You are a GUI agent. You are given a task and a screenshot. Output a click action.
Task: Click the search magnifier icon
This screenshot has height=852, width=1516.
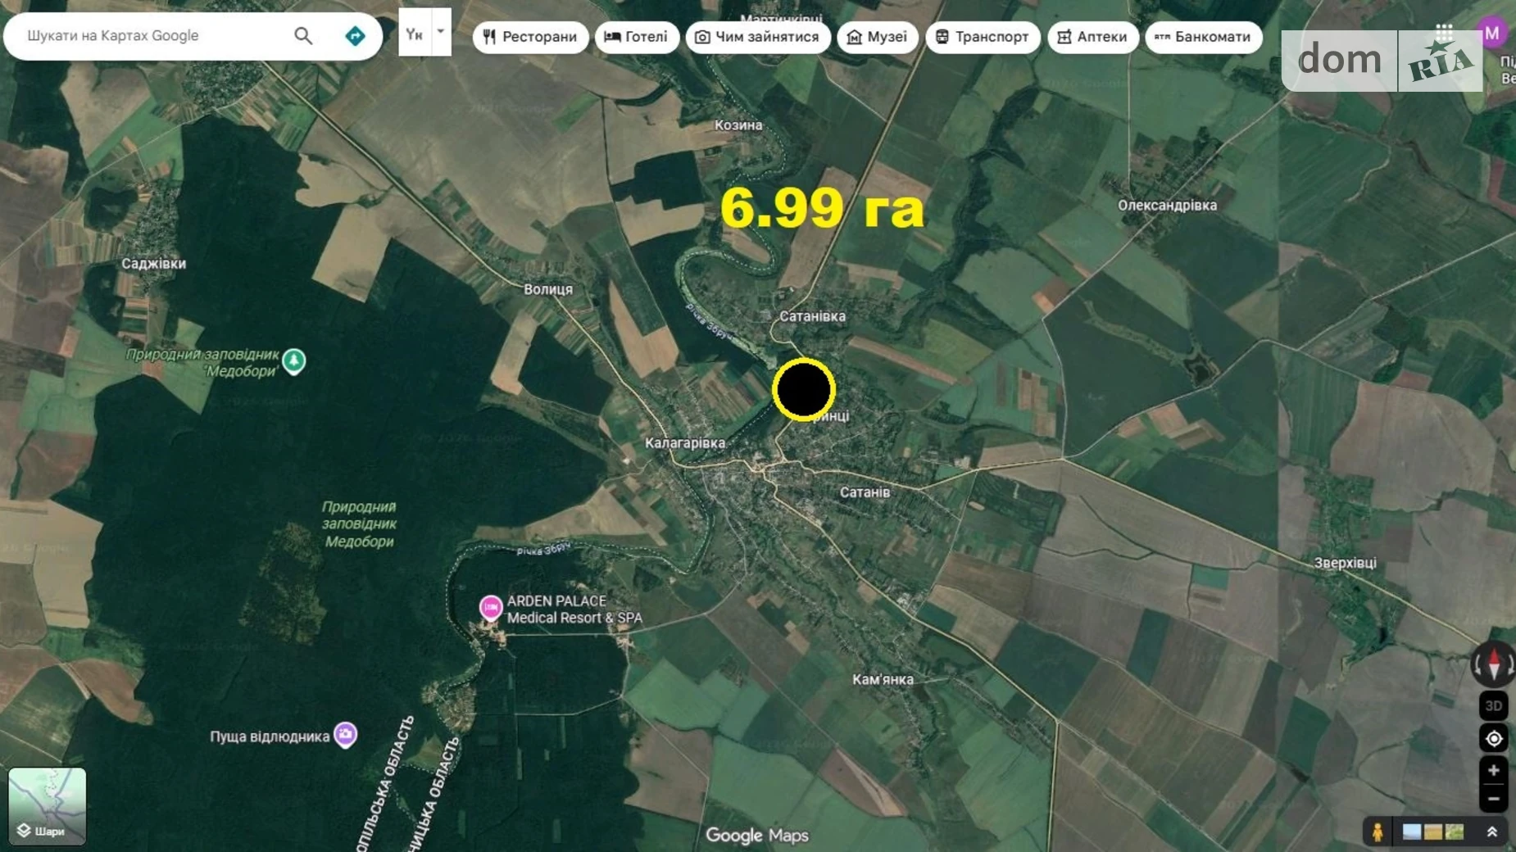(302, 35)
